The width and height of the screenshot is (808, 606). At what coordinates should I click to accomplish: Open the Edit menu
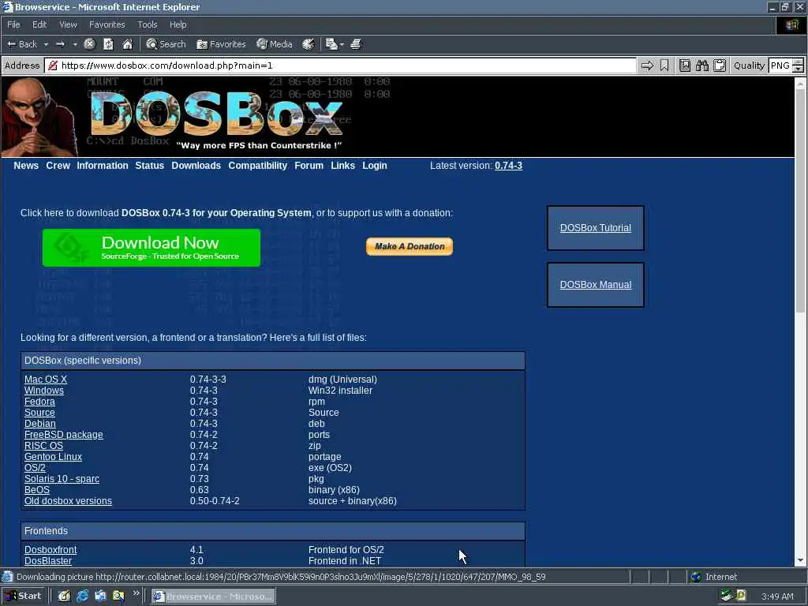[39, 24]
